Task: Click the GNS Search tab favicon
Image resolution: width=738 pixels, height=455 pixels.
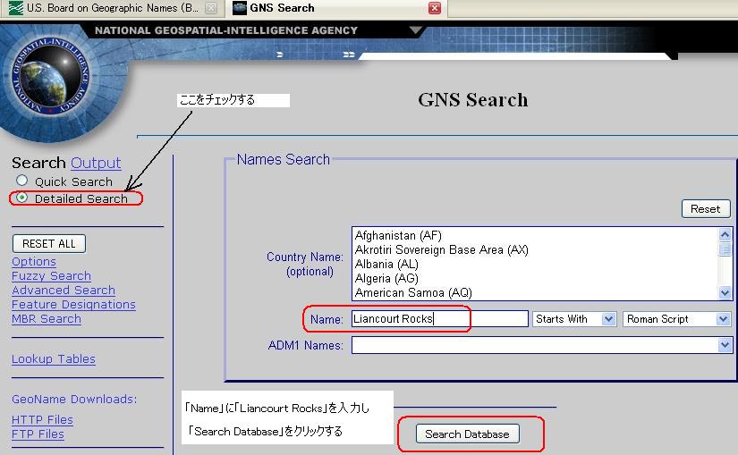Action: point(240,8)
